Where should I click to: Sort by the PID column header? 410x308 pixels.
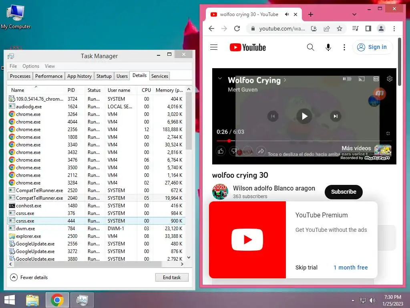pos(75,90)
